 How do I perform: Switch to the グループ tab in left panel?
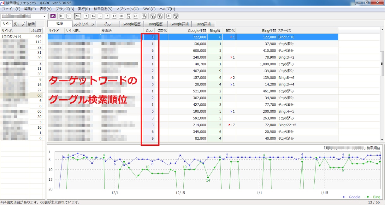pos(19,24)
